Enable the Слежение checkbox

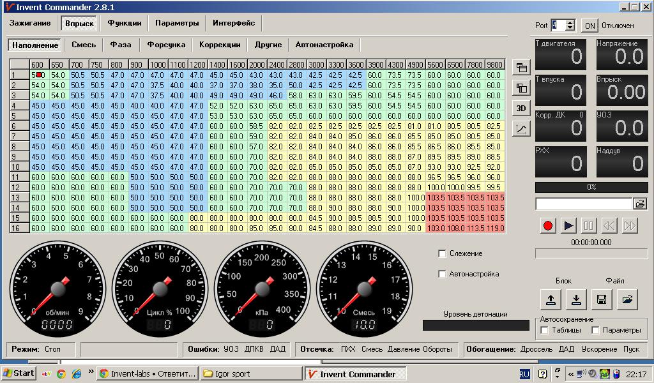tap(442, 253)
